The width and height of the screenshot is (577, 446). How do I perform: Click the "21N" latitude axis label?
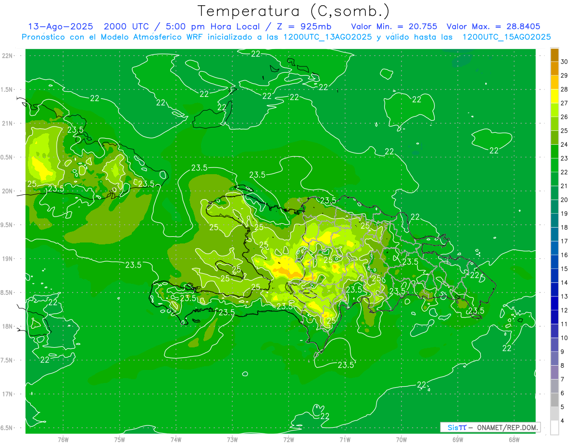pos(8,124)
